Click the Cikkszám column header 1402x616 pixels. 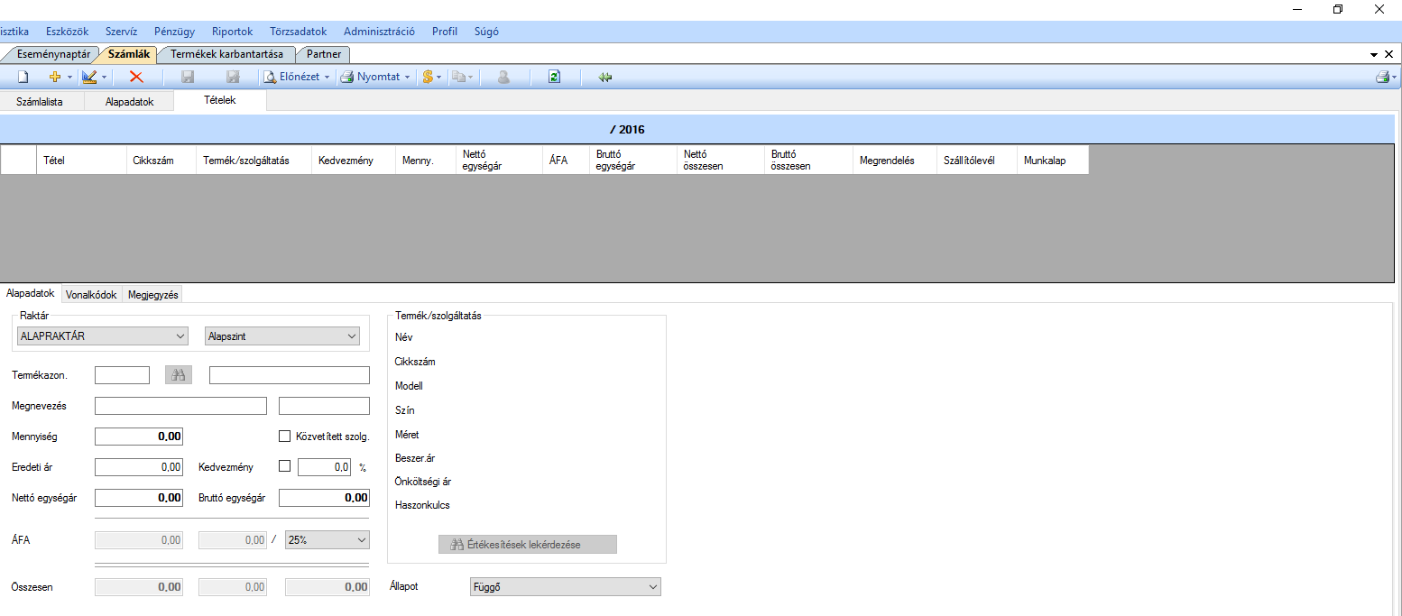click(162, 160)
